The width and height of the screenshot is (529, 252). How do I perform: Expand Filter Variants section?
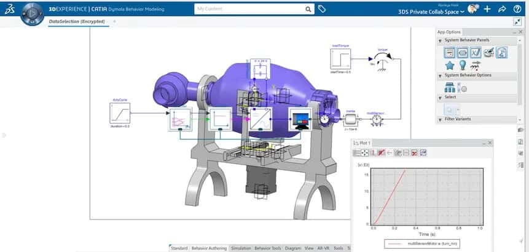tap(440, 119)
